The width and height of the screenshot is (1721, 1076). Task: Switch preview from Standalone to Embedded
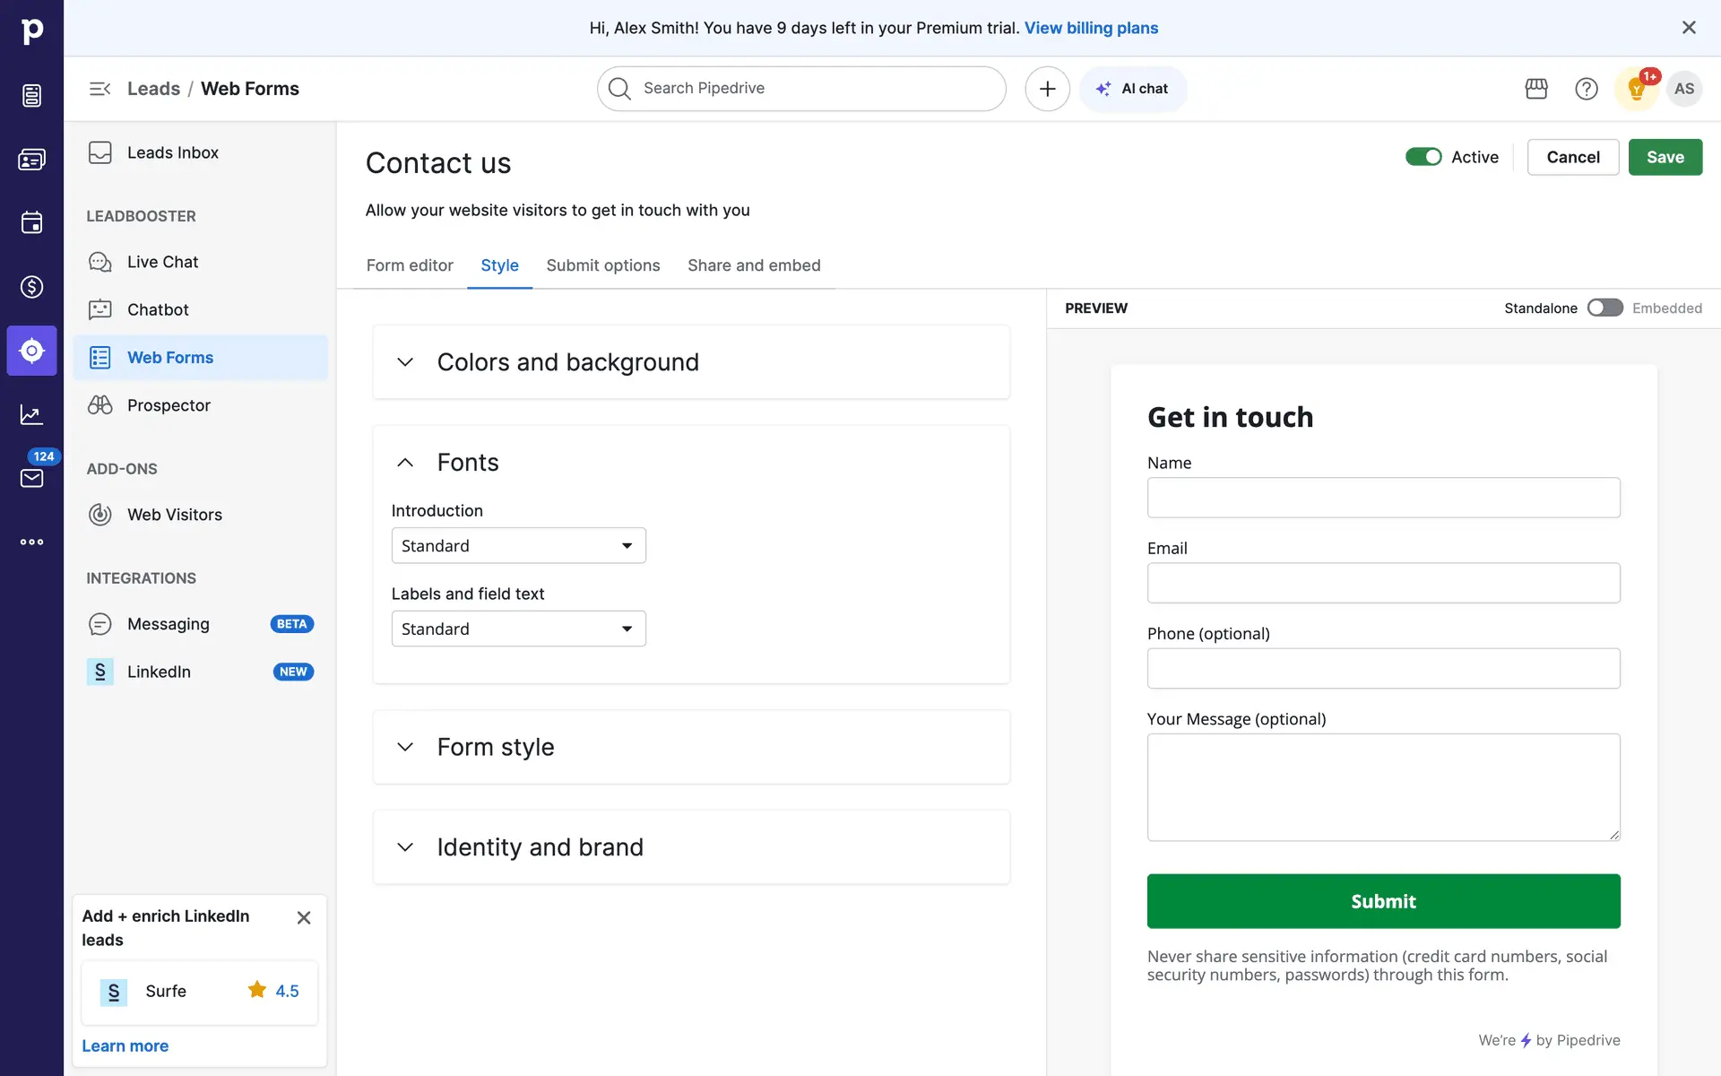1604,308
